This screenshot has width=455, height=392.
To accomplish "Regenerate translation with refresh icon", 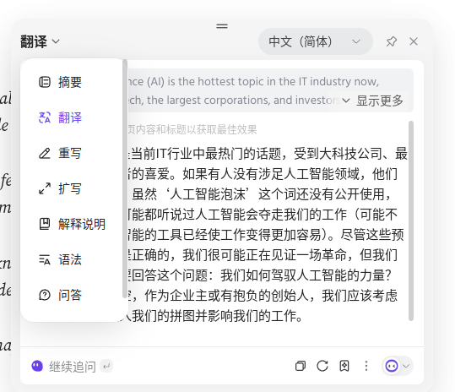I will (x=322, y=366).
